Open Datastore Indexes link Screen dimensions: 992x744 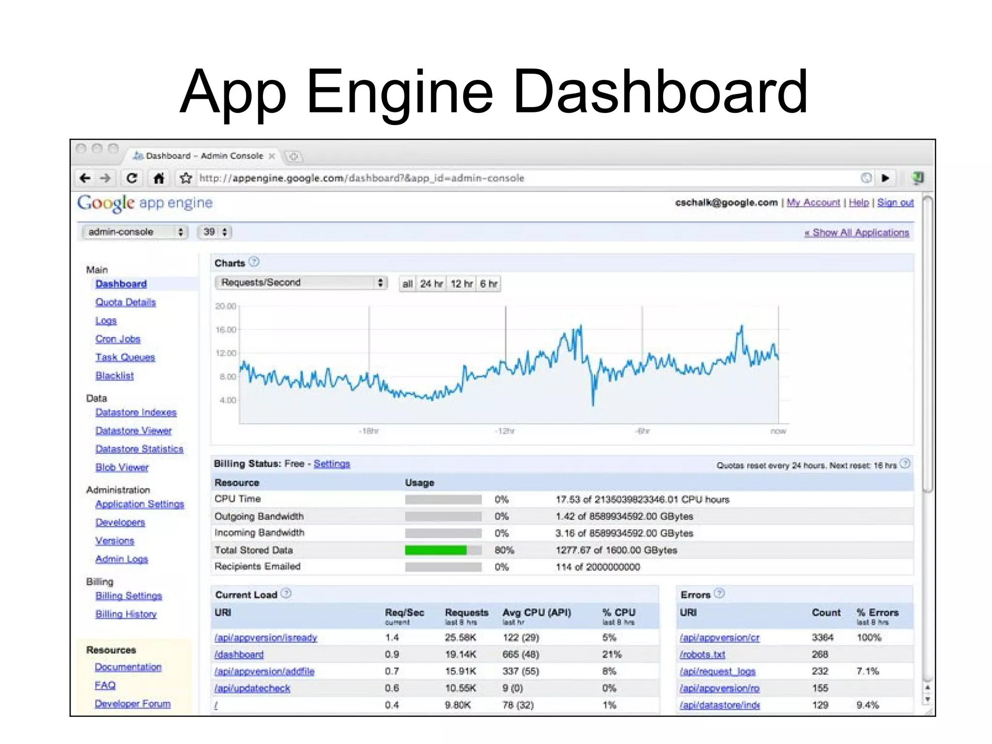pyautogui.click(x=136, y=412)
